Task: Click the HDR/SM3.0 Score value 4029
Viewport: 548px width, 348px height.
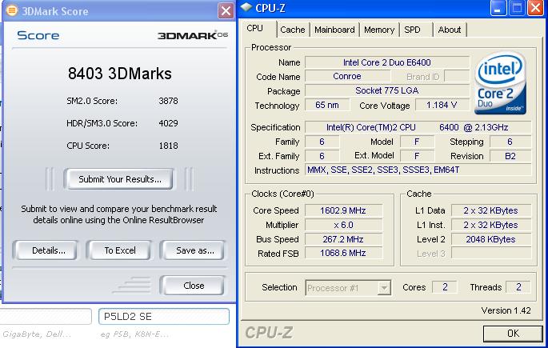Action: (168, 123)
